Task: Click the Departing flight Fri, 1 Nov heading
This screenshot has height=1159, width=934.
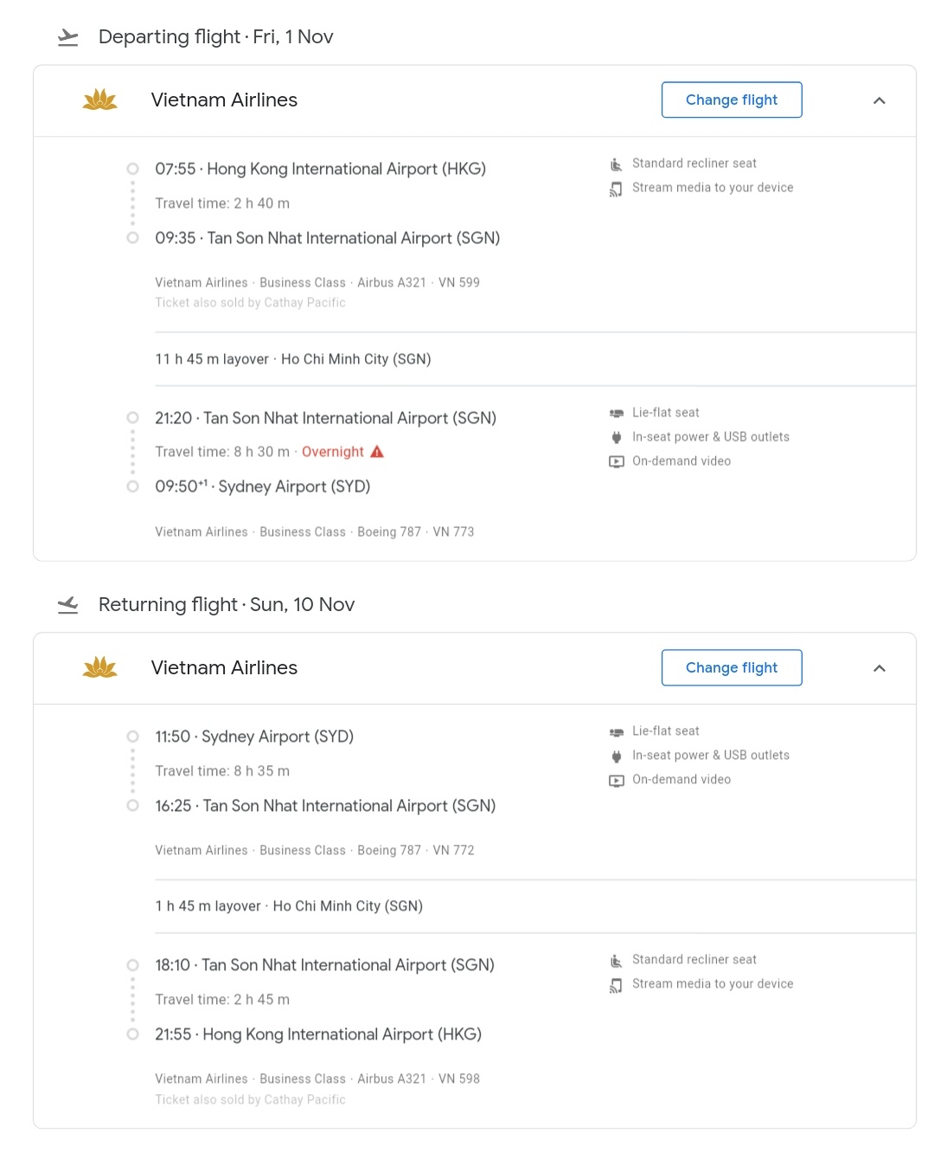Action: (215, 37)
